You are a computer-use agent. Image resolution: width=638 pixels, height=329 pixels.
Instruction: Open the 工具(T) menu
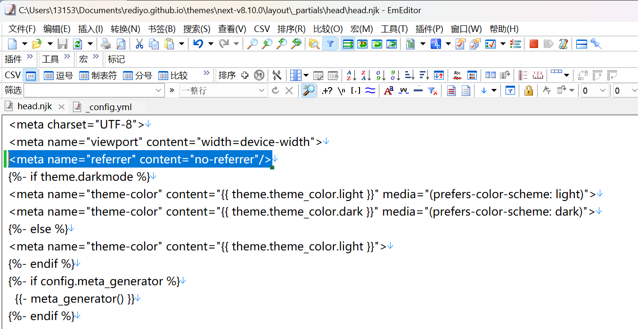pos(394,29)
